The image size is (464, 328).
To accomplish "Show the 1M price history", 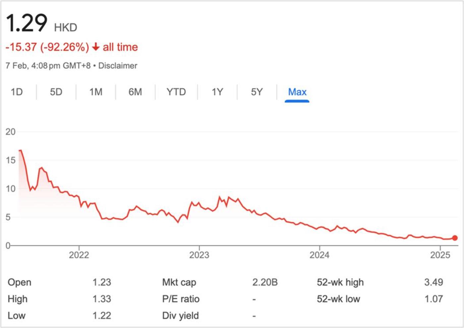I will tap(96, 92).
